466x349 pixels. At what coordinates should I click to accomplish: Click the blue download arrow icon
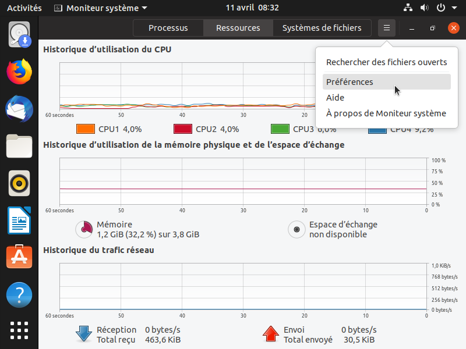84,334
